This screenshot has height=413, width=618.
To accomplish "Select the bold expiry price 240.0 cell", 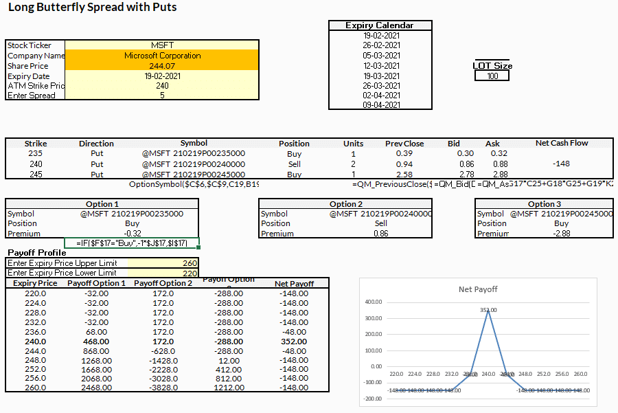I will (35, 342).
